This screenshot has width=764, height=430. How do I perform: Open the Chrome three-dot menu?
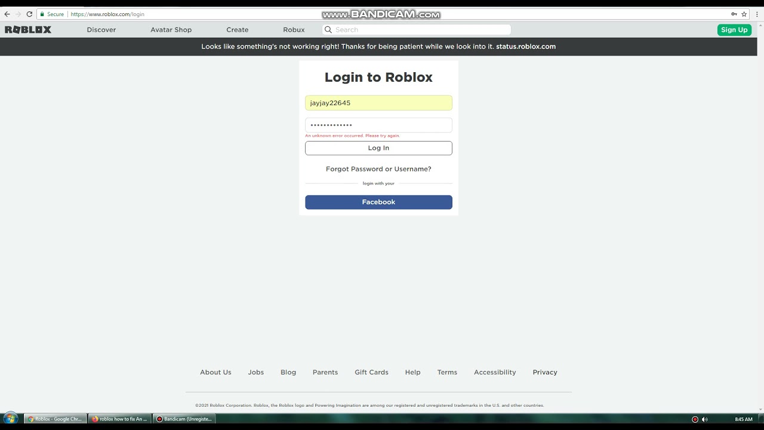click(756, 14)
